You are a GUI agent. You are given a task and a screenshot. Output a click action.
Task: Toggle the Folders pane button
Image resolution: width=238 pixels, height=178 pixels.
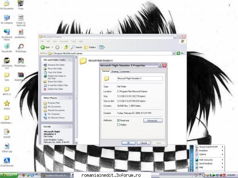point(90,47)
